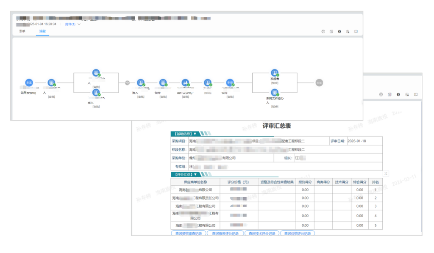This screenshot has height=253, width=434.
Task: Click the blue start node of the workflow
Action: click(29, 82)
